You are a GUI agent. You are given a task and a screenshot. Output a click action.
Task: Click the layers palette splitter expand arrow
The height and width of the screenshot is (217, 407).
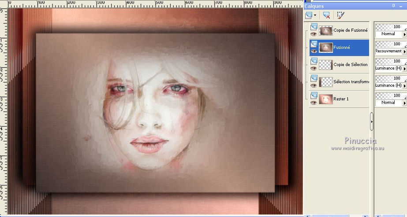tap(372, 121)
